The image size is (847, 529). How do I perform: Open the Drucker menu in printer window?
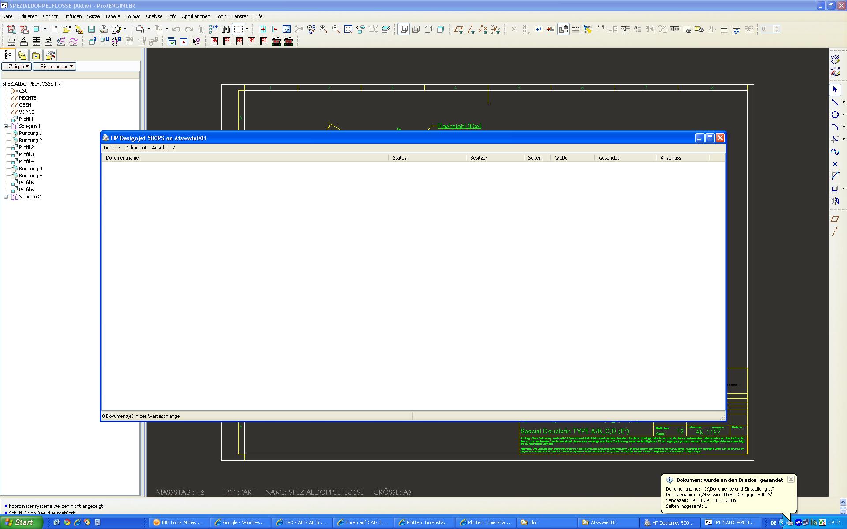coord(112,148)
